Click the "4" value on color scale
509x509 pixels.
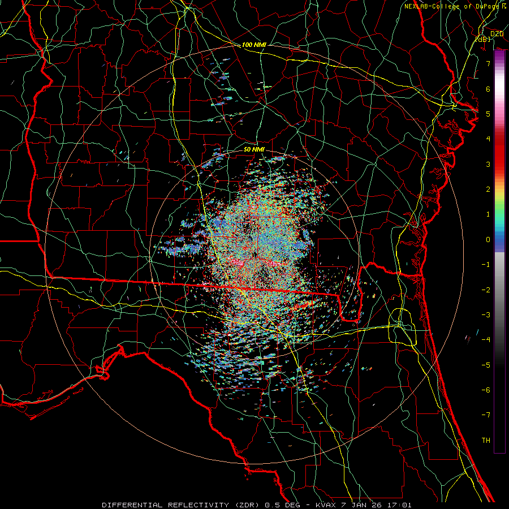tap(488, 139)
